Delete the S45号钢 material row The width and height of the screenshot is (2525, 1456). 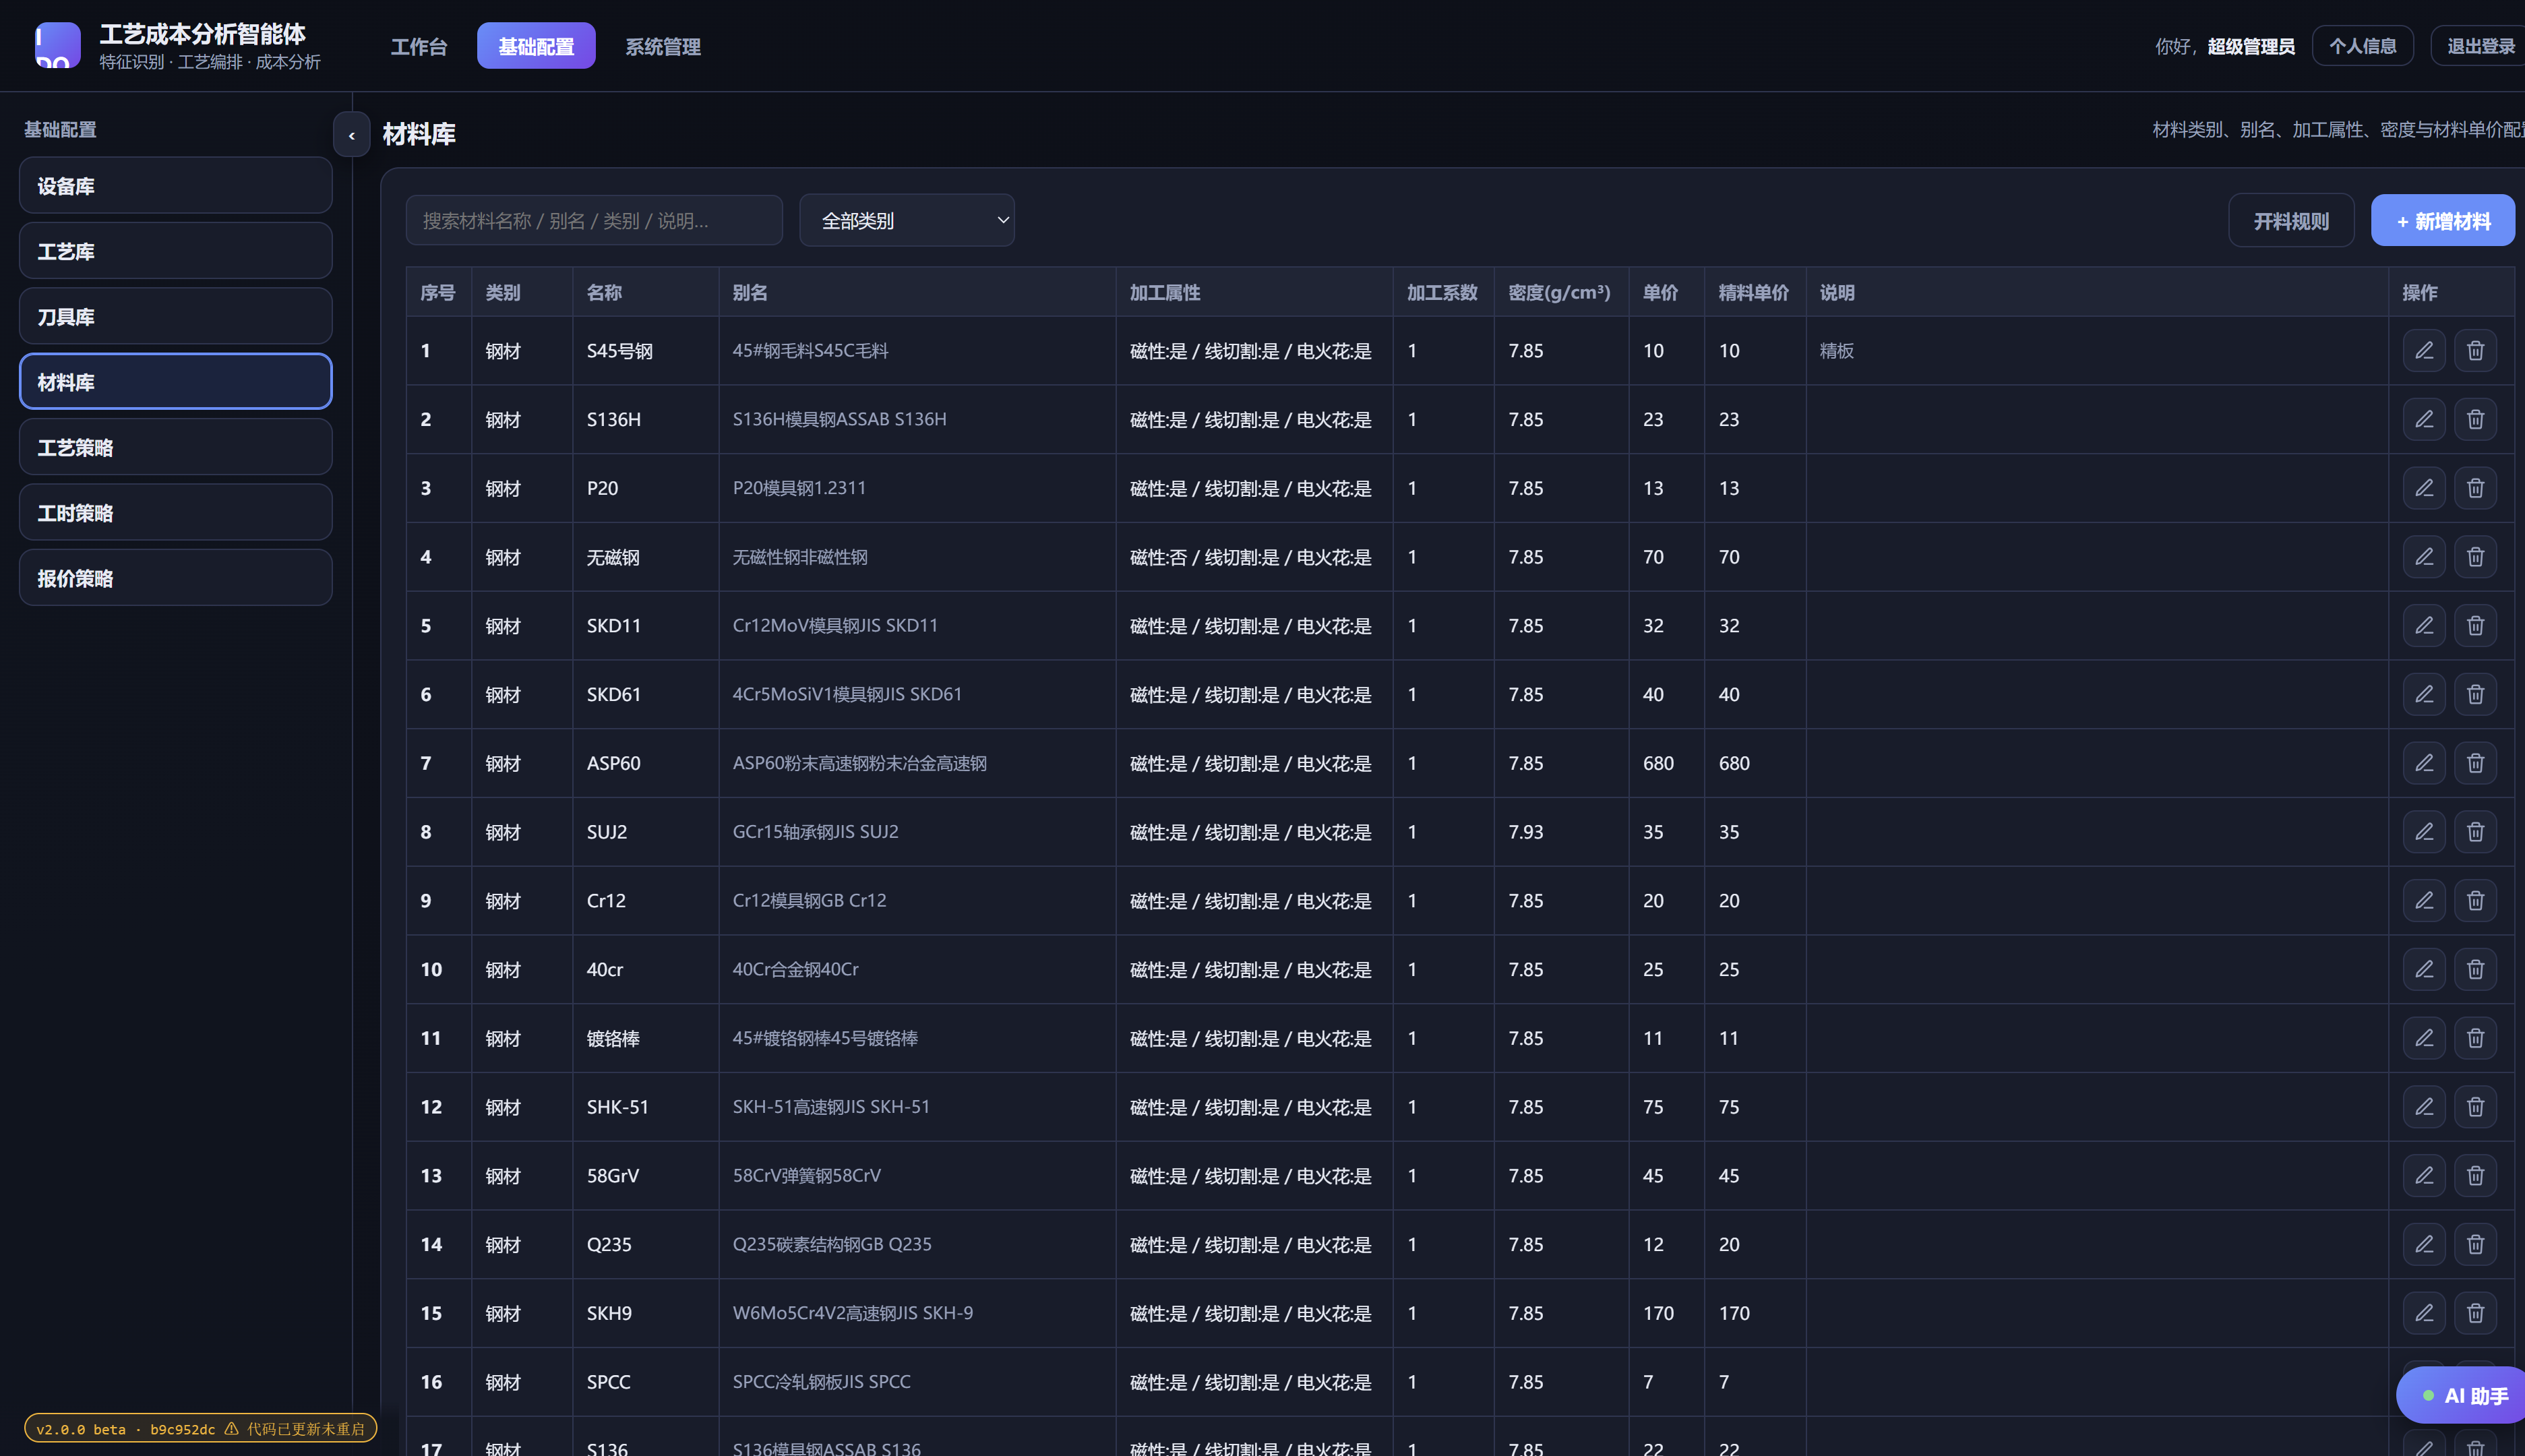[2475, 351]
